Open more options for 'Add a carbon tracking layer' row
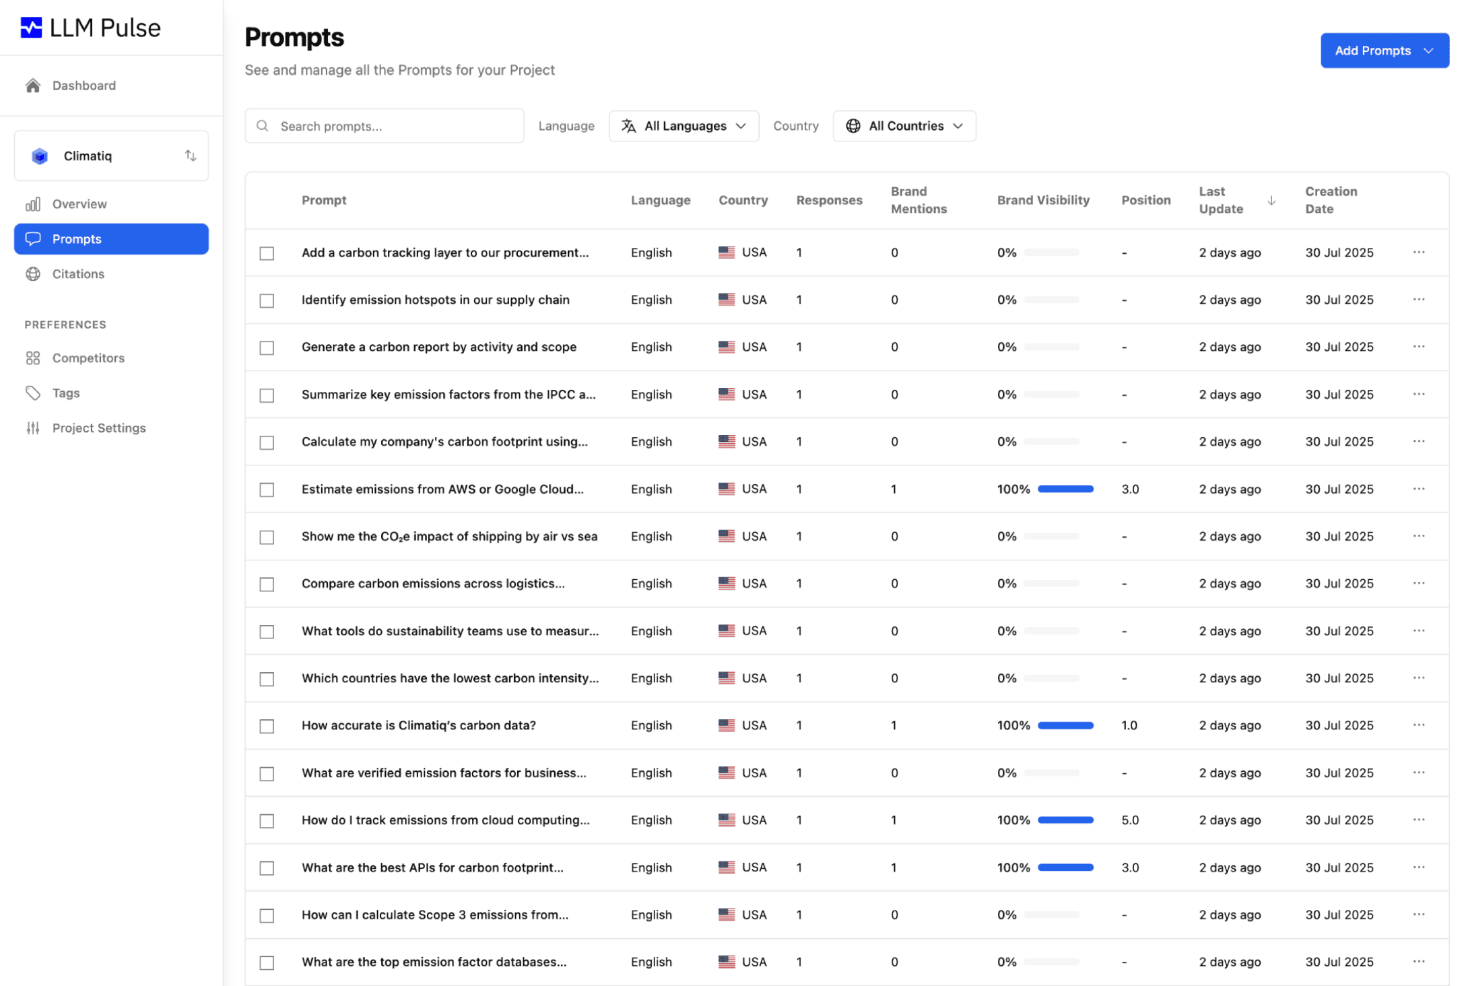 point(1419,253)
